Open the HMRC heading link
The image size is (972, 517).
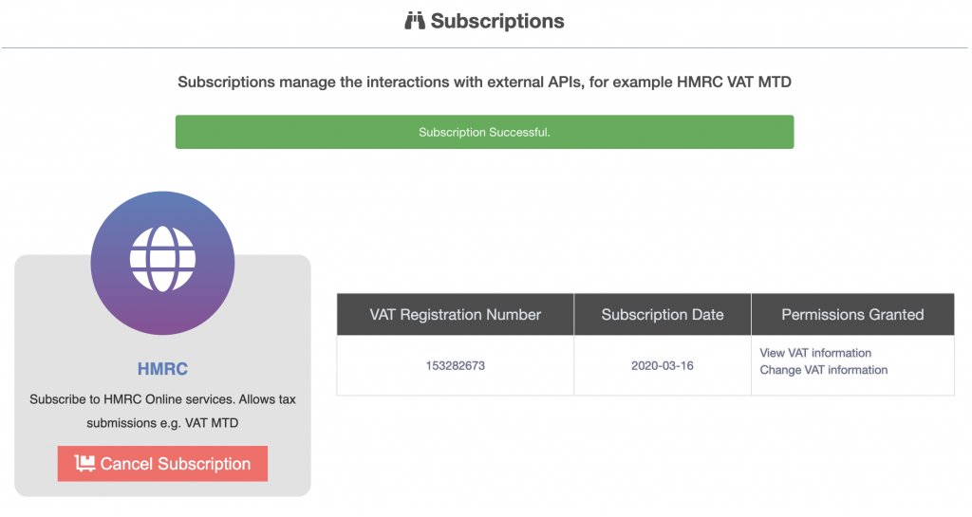click(x=162, y=369)
